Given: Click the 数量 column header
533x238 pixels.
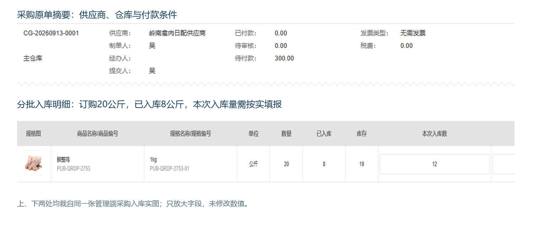Looking at the screenshot, I should tap(286, 134).
